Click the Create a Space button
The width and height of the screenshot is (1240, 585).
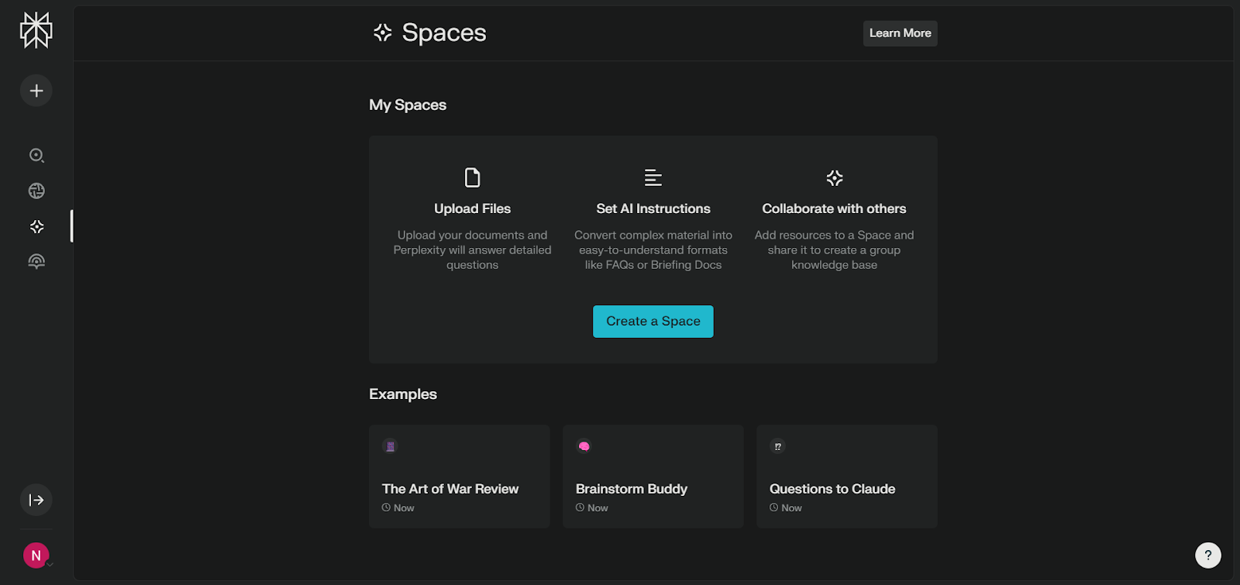[653, 322]
